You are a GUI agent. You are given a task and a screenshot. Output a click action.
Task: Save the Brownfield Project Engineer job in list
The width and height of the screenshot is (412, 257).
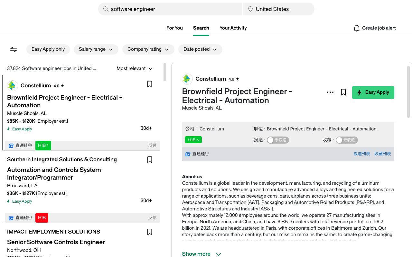pyautogui.click(x=150, y=84)
